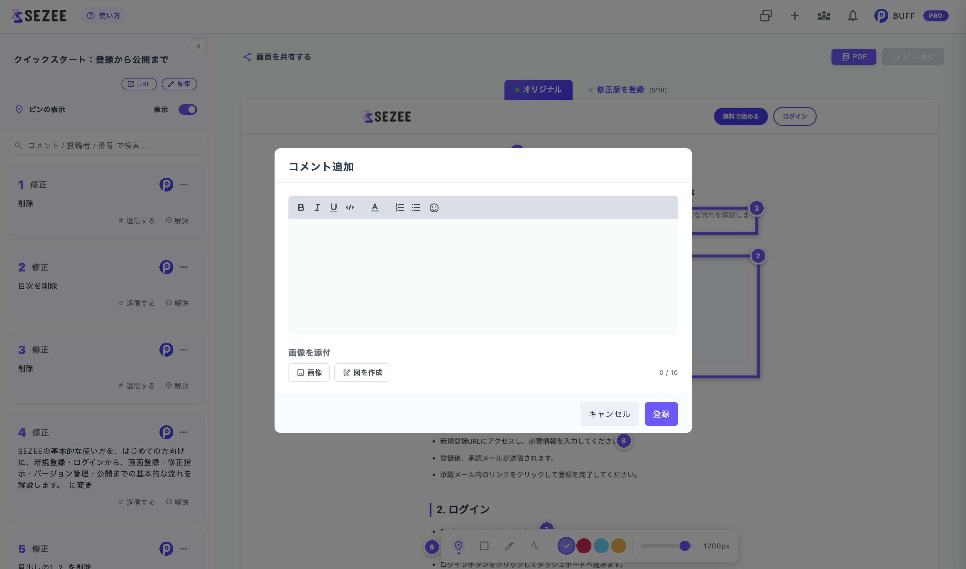
Task: Open the stacked windows icon in header
Action: tap(766, 16)
